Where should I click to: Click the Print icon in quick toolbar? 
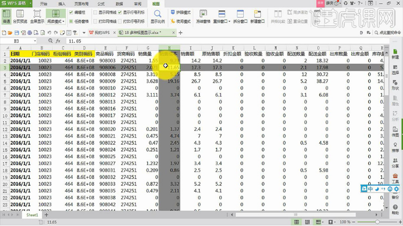tap(30, 32)
